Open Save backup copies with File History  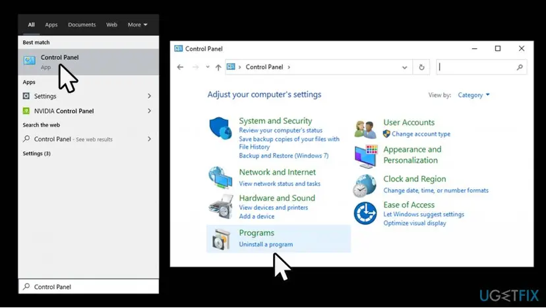pyautogui.click(x=289, y=143)
